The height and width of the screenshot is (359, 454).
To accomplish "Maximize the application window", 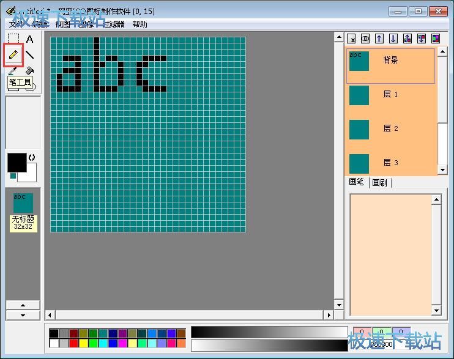I will pyautogui.click(x=418, y=12).
